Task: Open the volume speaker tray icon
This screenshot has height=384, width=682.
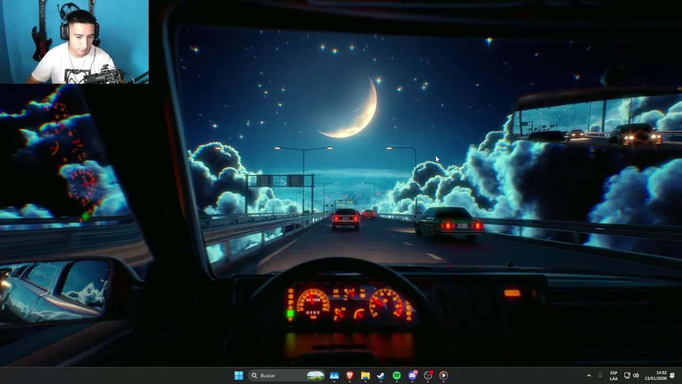Action: pyautogui.click(x=636, y=375)
